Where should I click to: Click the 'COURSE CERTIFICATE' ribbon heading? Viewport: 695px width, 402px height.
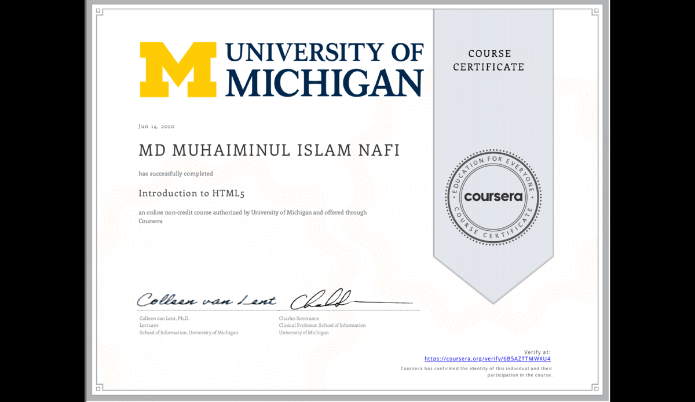(x=489, y=60)
